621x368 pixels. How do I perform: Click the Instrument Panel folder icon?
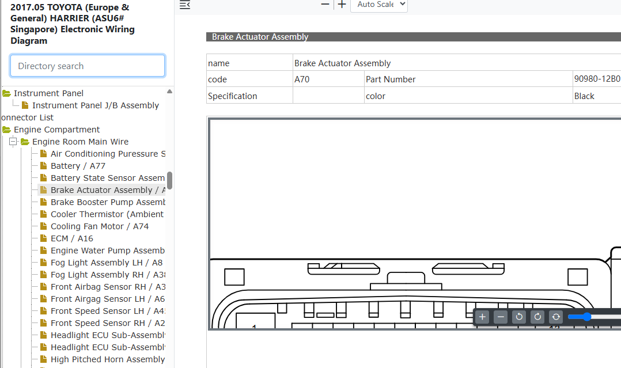click(x=6, y=93)
